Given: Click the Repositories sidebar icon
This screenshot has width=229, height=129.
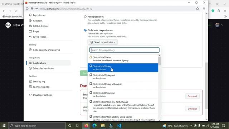Looking at the screenshot, I should [30, 15].
